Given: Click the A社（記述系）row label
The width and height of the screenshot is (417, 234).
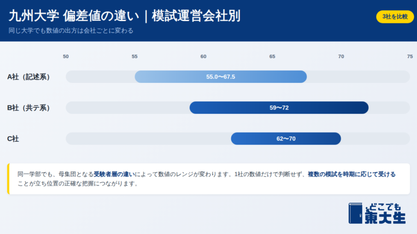Looking at the screenshot, I should tap(29, 77).
